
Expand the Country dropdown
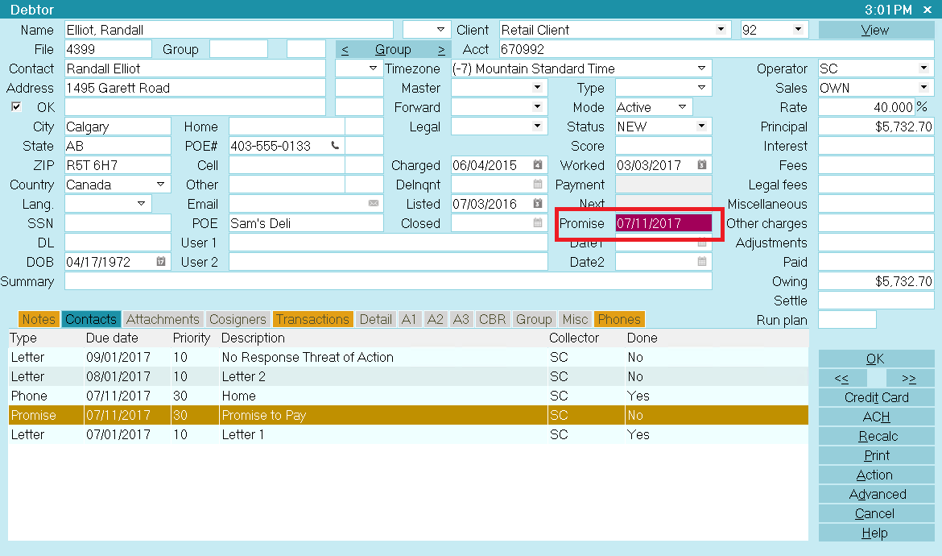[160, 185]
